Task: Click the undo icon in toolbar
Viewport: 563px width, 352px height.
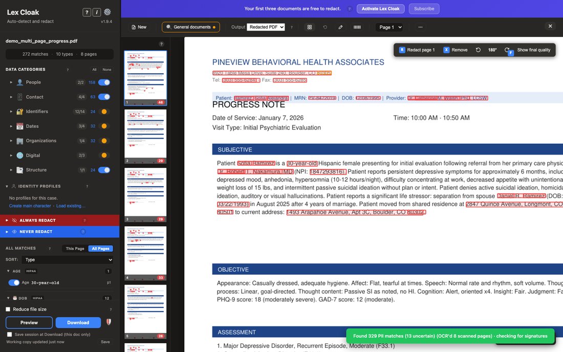Action: 325,27
